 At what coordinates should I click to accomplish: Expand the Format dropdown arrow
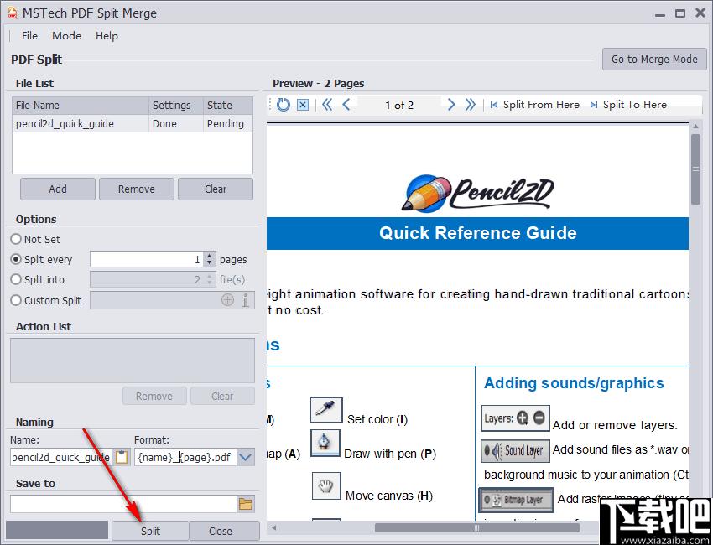pos(246,457)
